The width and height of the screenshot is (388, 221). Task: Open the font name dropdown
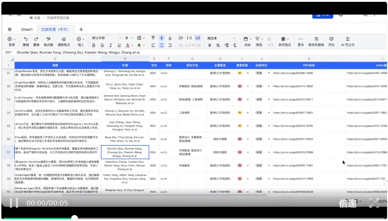107,38
